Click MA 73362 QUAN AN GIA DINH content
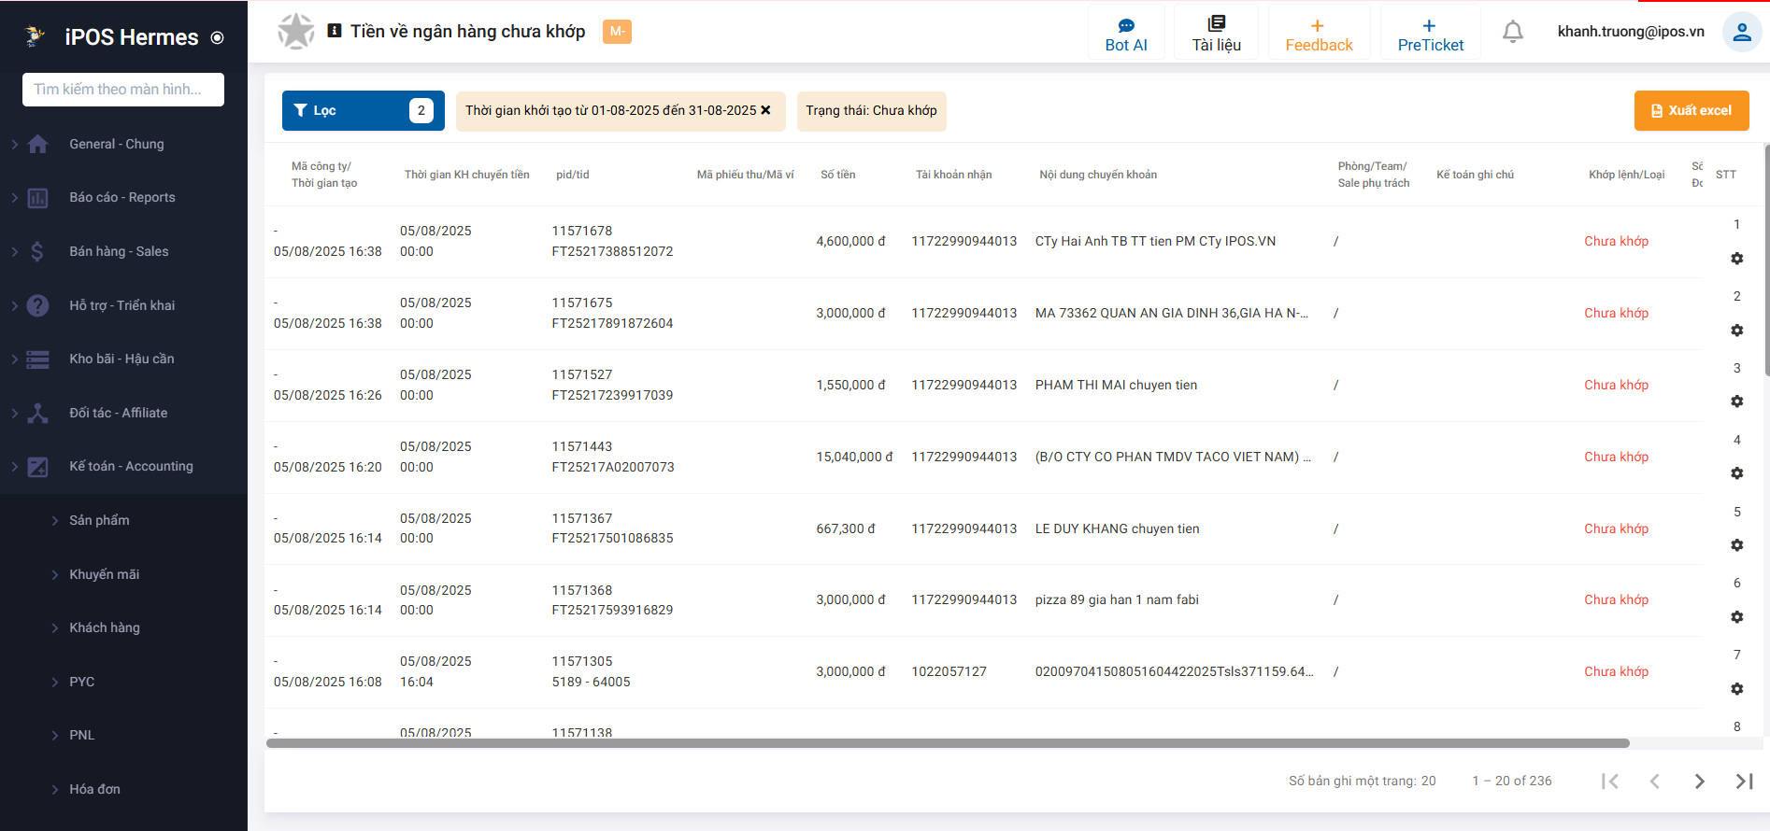 pos(1172,313)
